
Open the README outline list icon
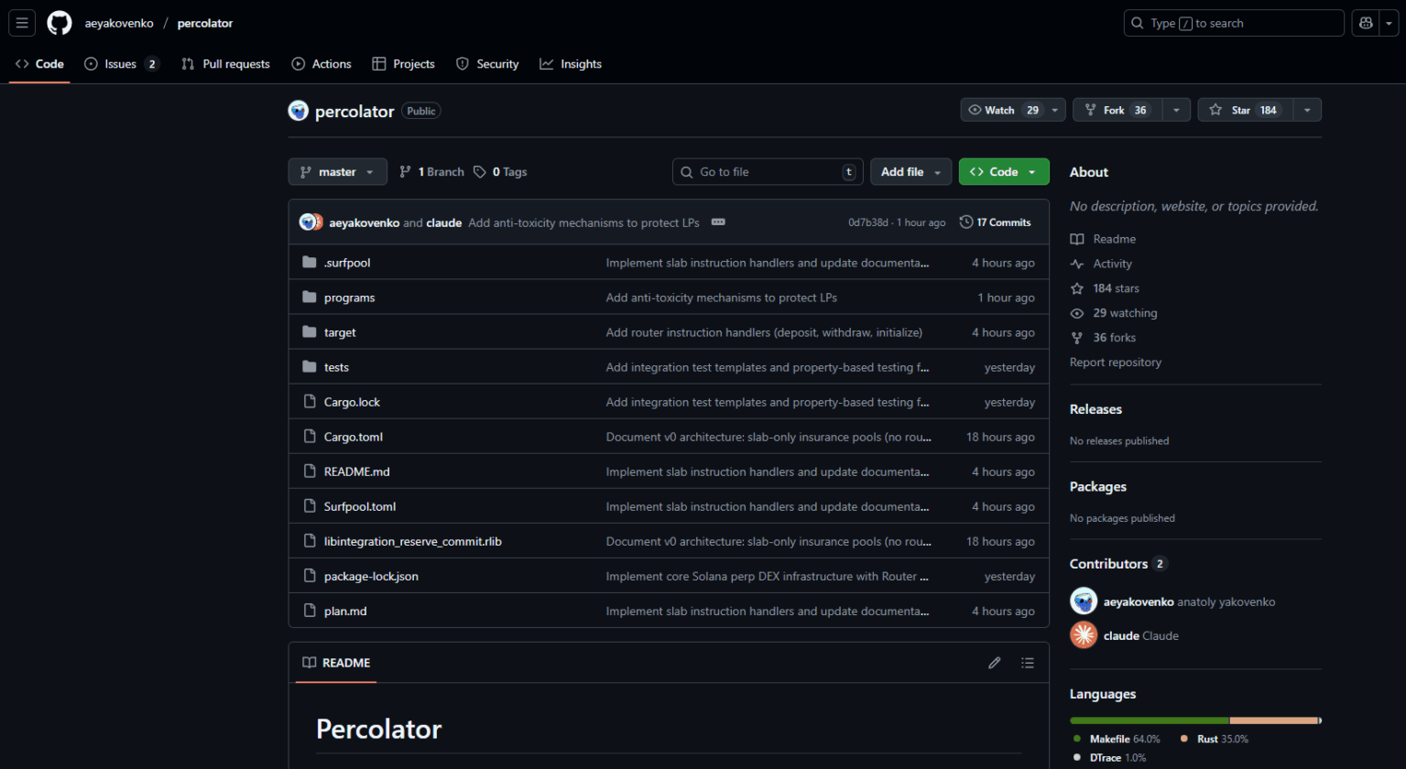tap(1028, 663)
